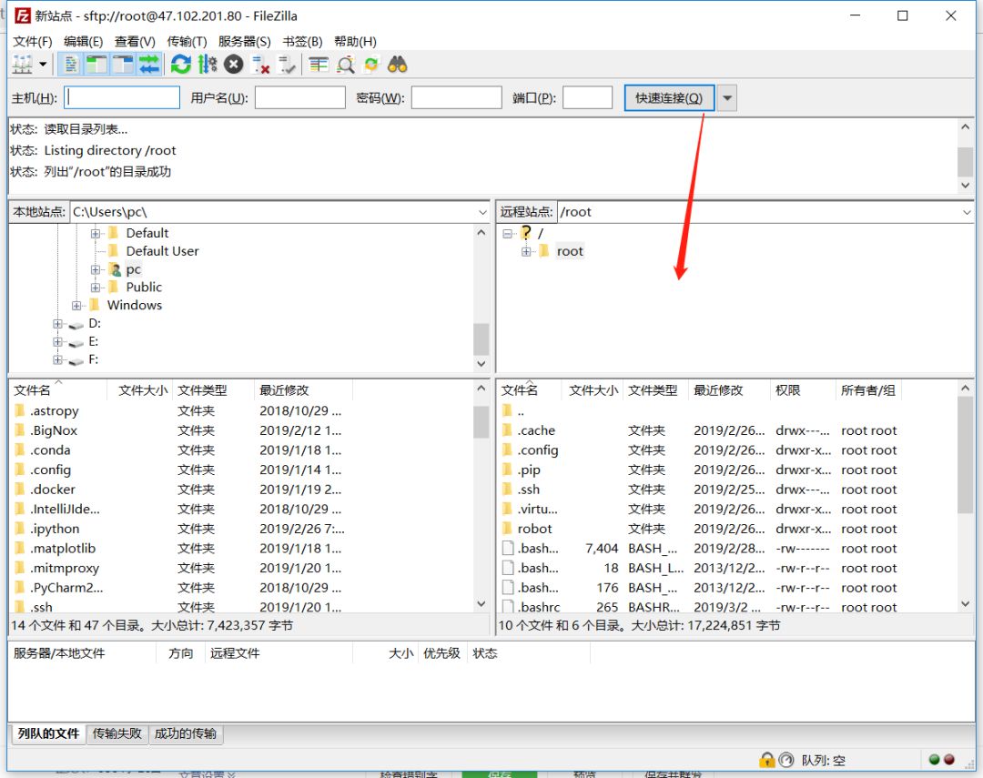Refresh file and folder lists icon
983x778 pixels.
(x=180, y=64)
